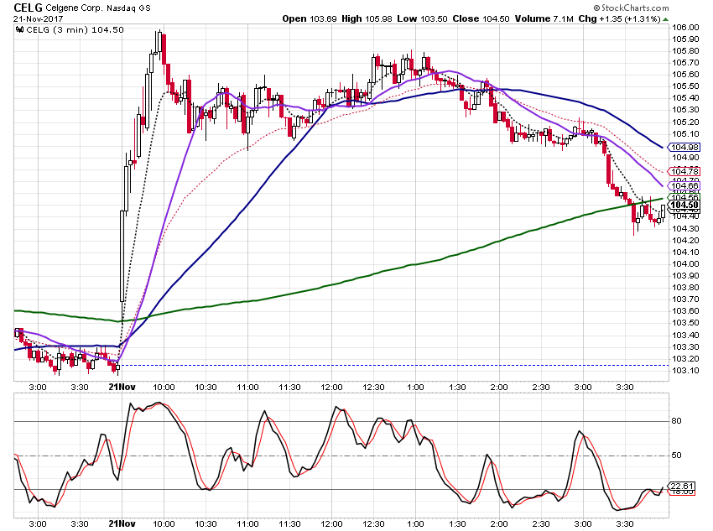Click the 80 level label in the stochastic panel

click(x=677, y=421)
